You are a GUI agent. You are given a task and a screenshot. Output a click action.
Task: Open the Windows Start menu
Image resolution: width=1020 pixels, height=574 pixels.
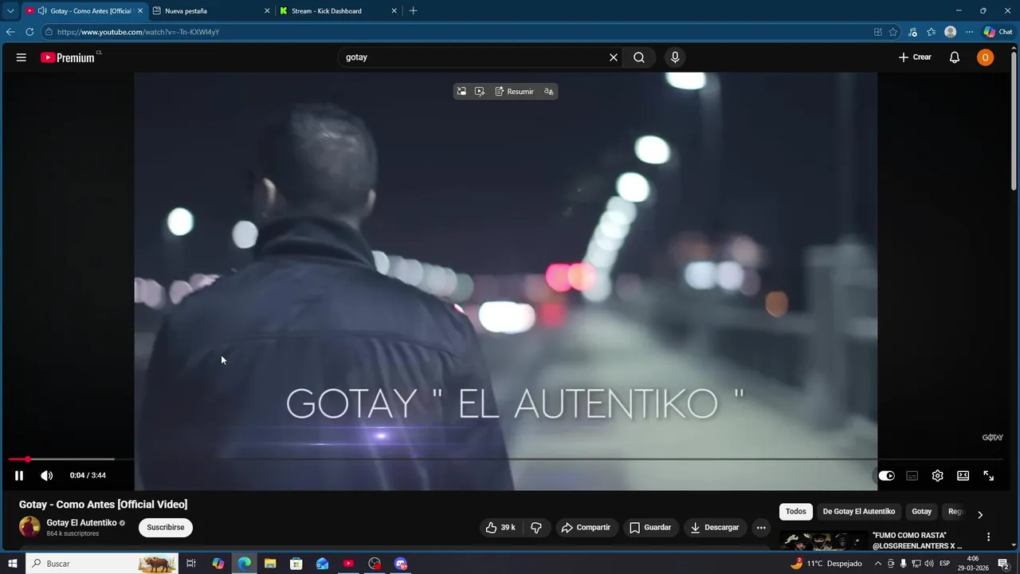click(x=12, y=564)
